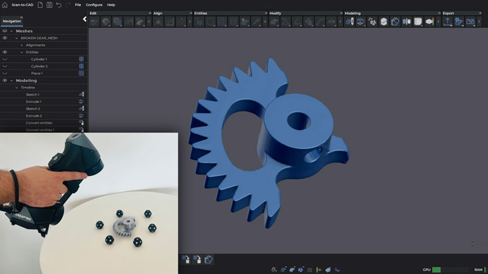Show Cylinder 1 using its visibility toggle
Screen dimensions: 488x274
5,59
